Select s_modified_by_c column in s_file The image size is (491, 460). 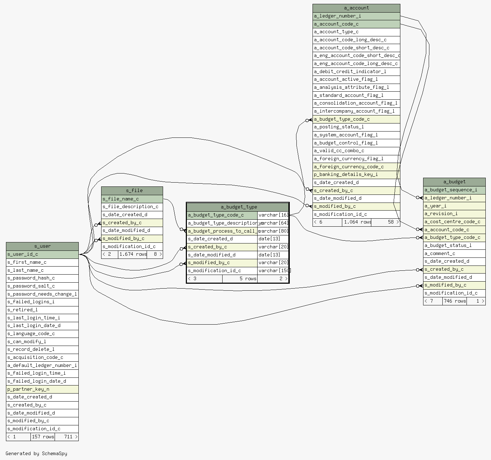[x=132, y=239]
